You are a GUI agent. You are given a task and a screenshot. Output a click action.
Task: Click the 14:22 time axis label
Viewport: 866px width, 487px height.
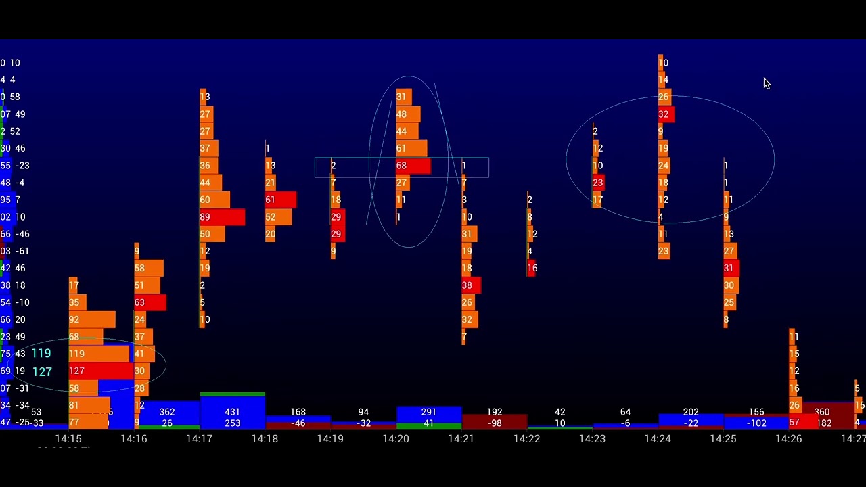pos(526,439)
